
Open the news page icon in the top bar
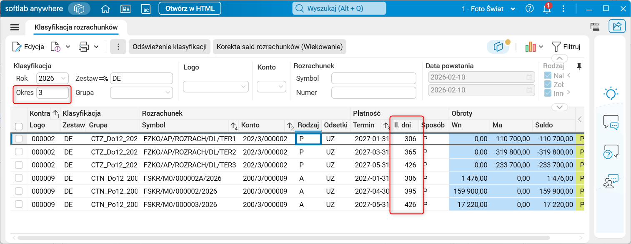(125, 8)
